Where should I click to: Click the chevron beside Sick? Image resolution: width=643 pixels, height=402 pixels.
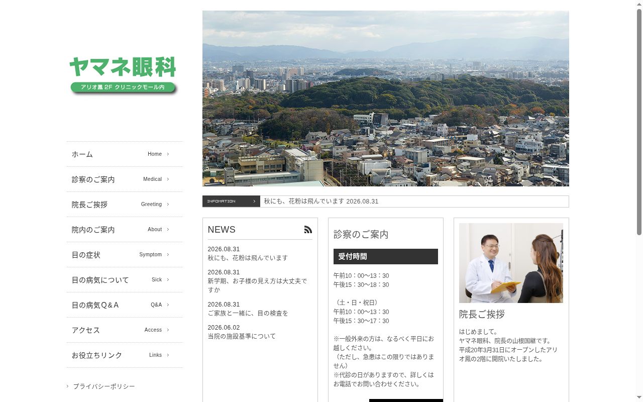168,280
